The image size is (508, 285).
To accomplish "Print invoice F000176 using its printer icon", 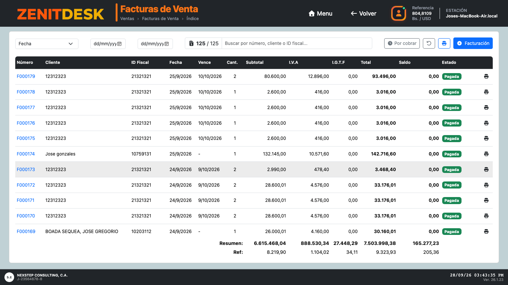I will [x=486, y=123].
